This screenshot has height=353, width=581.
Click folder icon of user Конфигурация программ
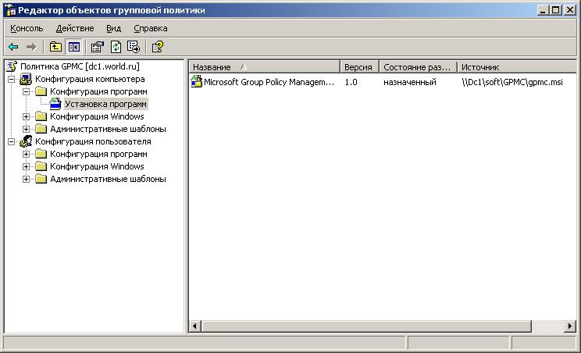pyautogui.click(x=41, y=154)
